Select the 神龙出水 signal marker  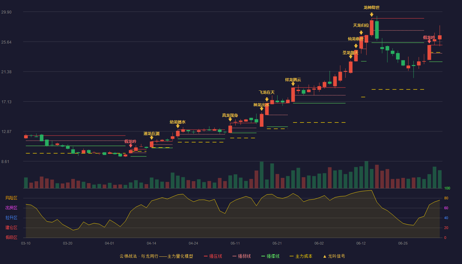(261, 109)
